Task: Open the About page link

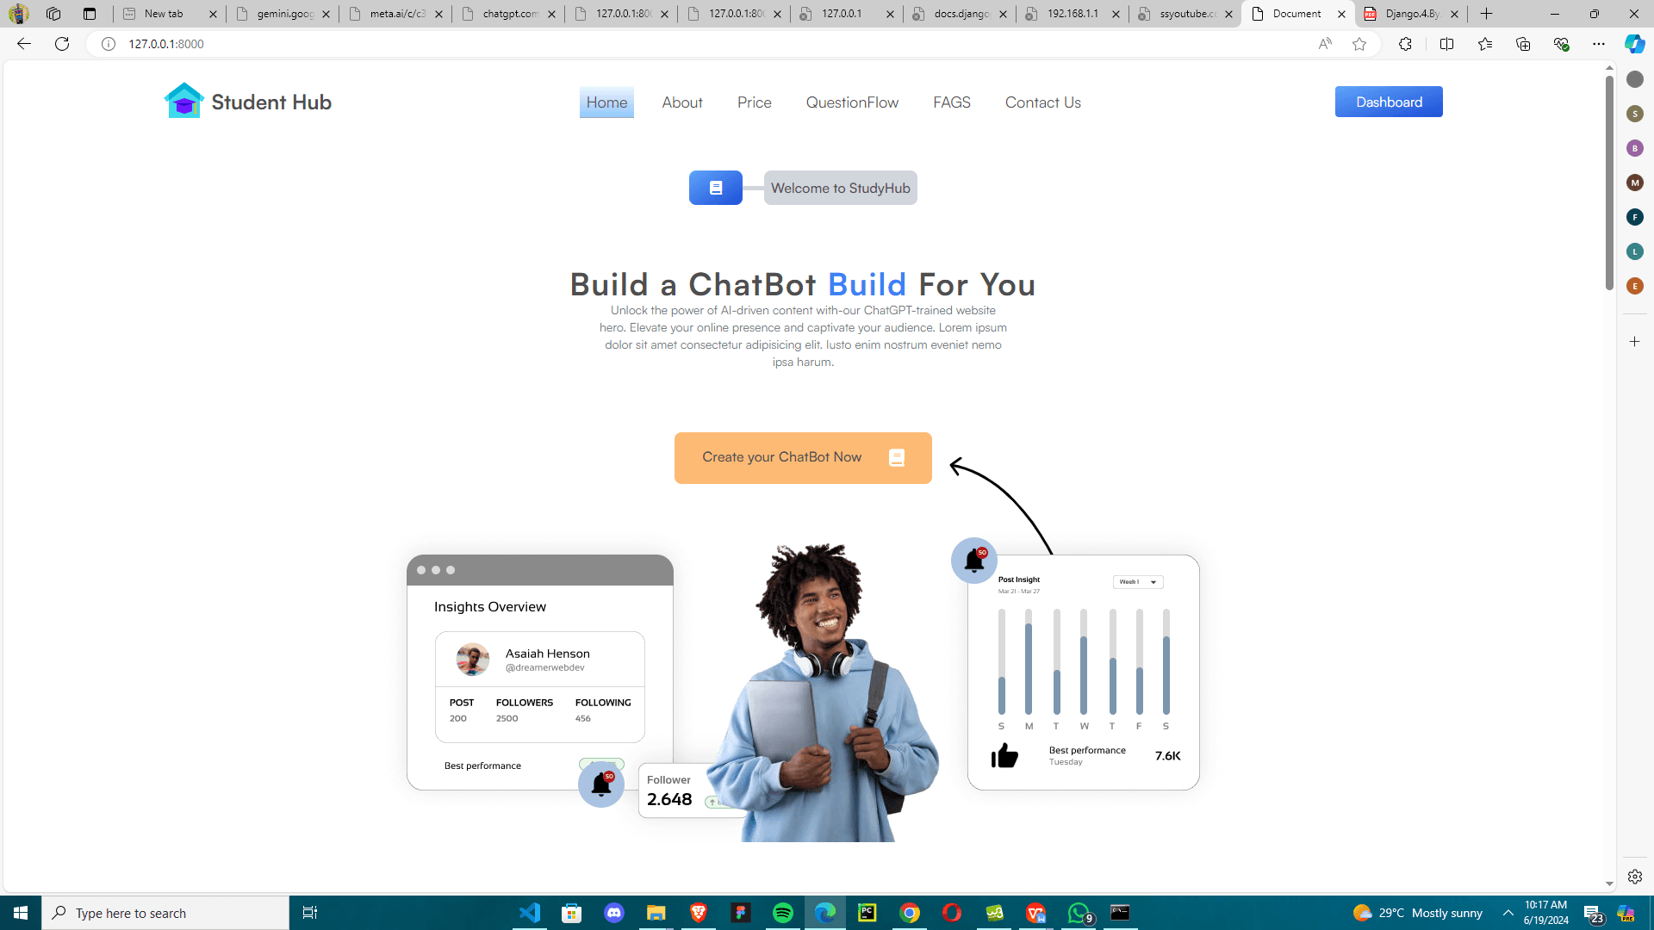Action: (x=683, y=101)
